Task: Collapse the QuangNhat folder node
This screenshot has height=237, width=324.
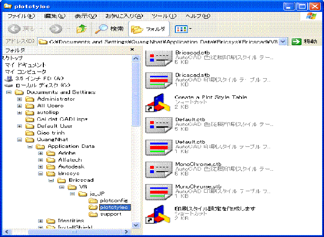Action: click(20, 140)
